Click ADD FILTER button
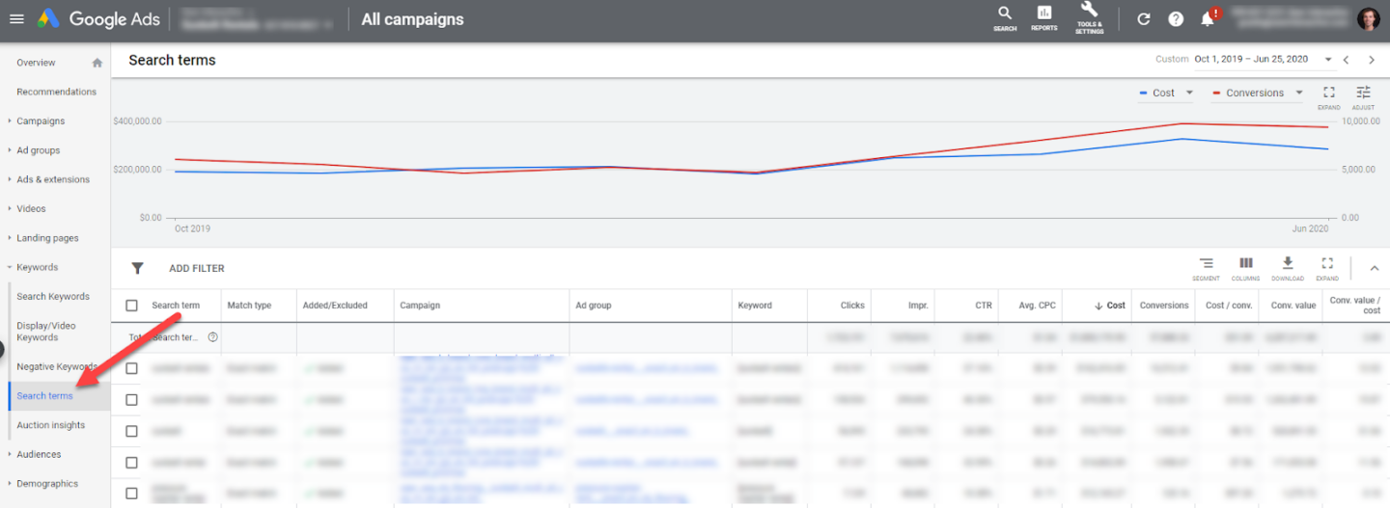Image resolution: width=1390 pixels, height=508 pixels. click(196, 269)
